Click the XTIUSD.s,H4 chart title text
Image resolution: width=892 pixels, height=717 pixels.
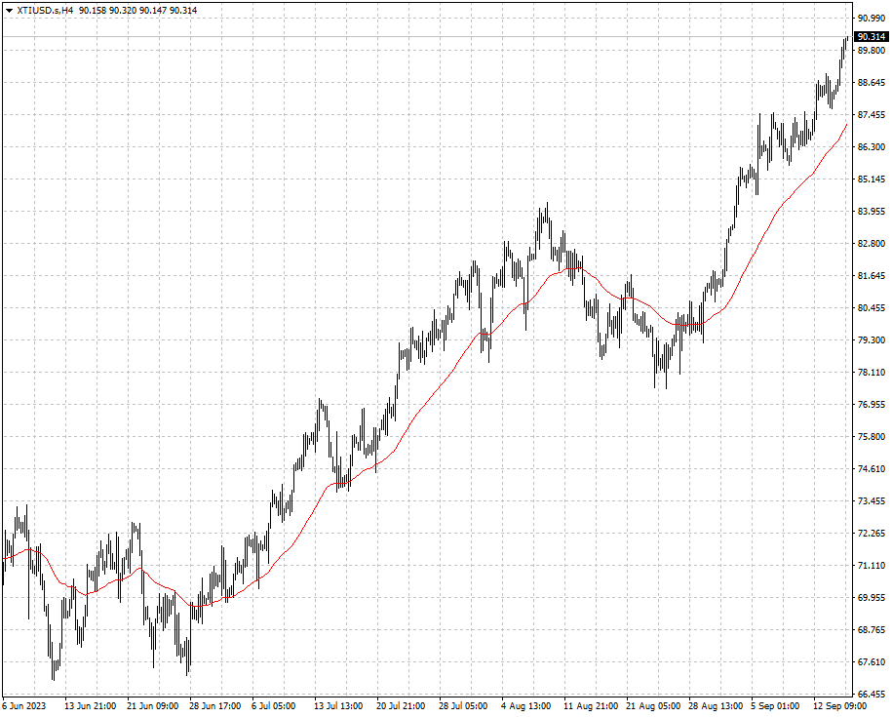pyautogui.click(x=45, y=11)
